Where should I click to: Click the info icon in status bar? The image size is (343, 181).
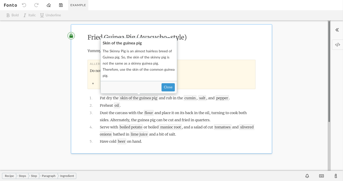336,176
